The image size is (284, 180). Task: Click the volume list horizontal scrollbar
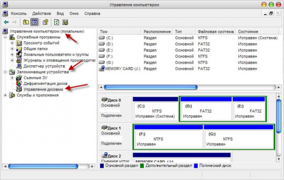coord(167,87)
